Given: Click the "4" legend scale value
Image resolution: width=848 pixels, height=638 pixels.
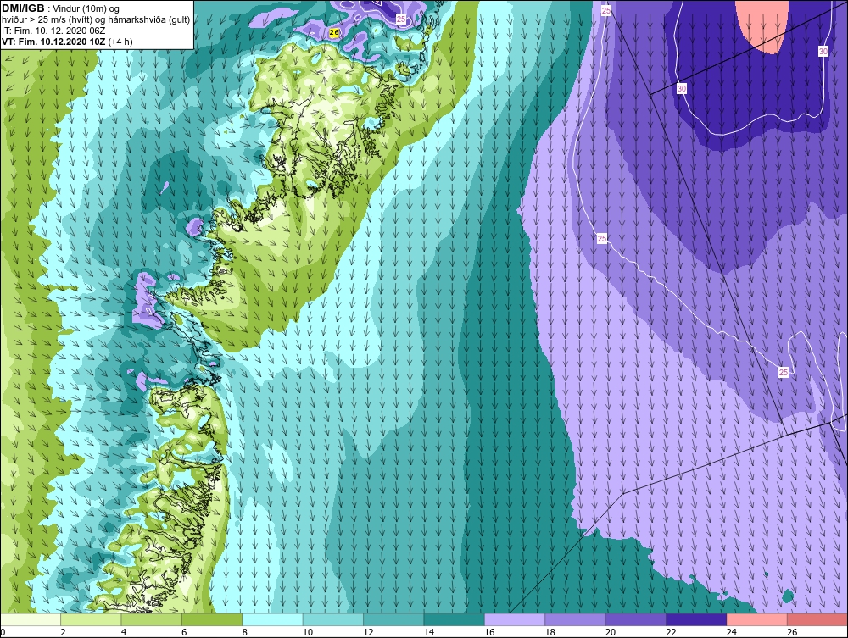Looking at the screenshot, I should click(124, 632).
